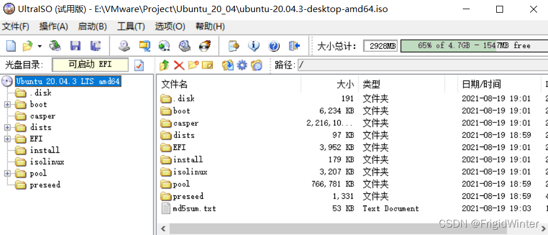Expand the dists folder in tree

[7, 127]
